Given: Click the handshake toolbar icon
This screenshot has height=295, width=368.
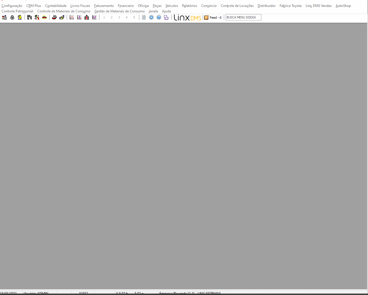Looking at the screenshot, I should click(x=62, y=18).
